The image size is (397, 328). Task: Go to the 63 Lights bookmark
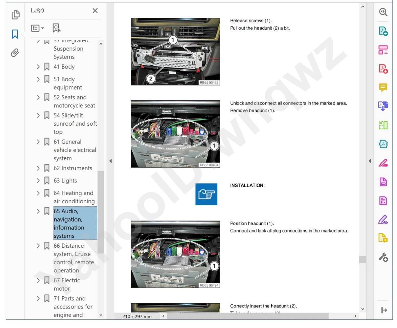[65, 181]
